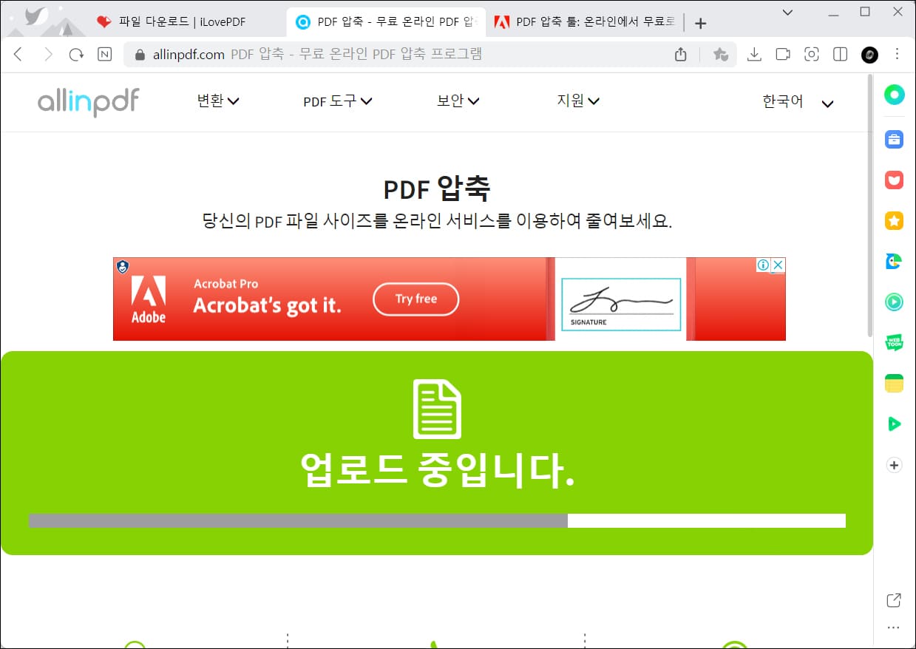Click the profile avatar in the toolbar
Viewport: 916px width, 649px height.
(x=868, y=54)
